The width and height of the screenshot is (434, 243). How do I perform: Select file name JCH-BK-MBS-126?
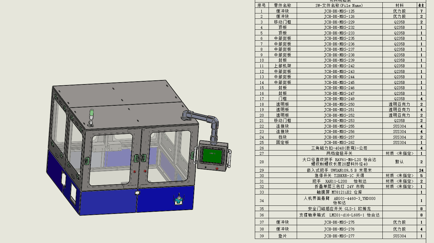[x=339, y=16]
